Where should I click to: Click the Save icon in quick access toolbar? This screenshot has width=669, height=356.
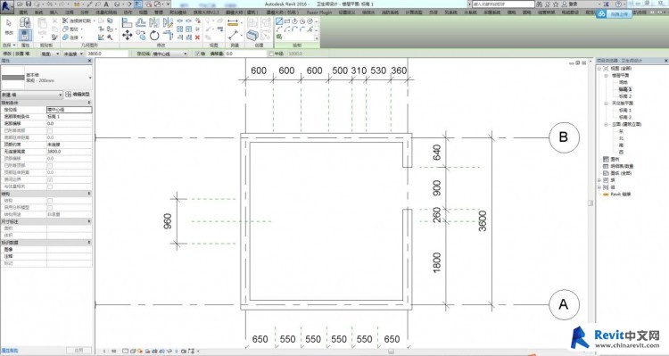(29, 4)
